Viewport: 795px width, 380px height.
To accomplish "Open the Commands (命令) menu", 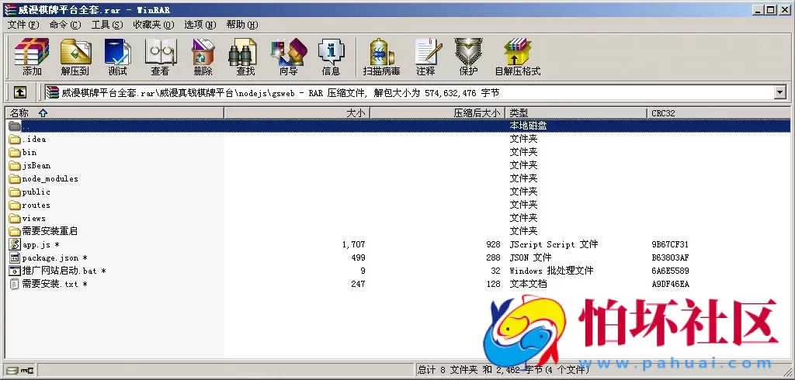I will coord(65,24).
